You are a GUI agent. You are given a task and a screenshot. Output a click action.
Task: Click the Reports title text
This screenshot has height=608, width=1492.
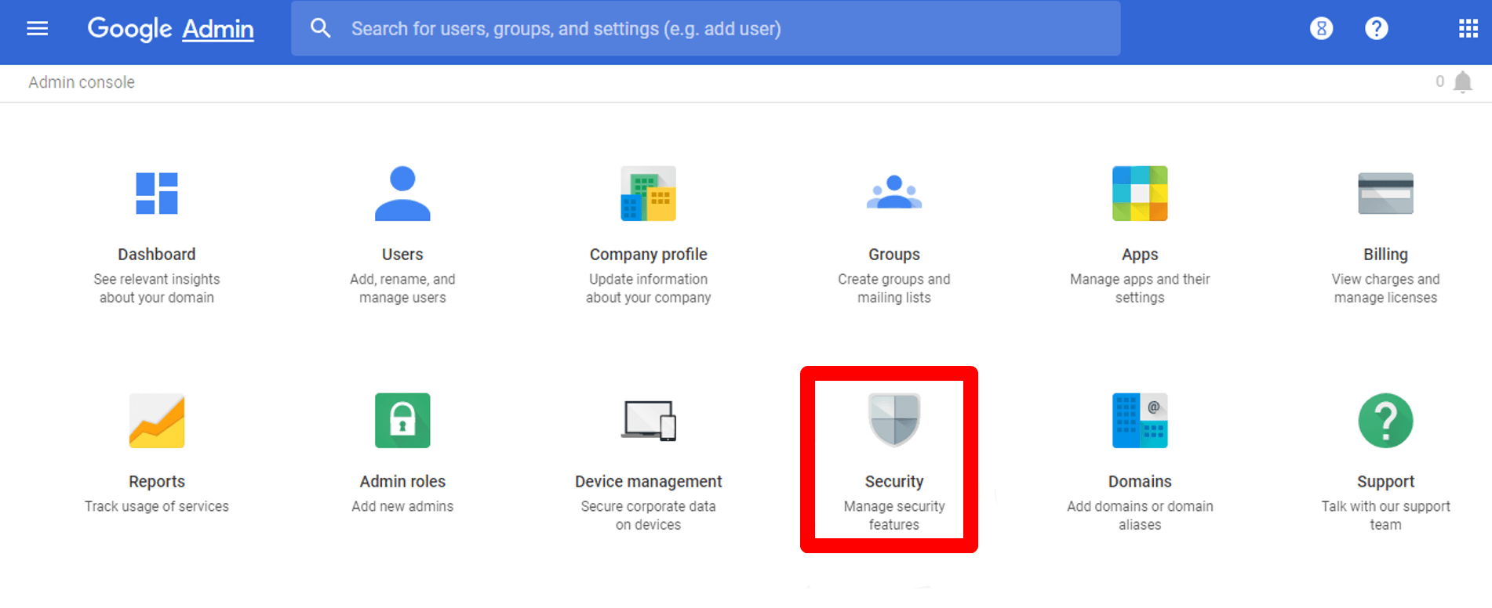157,482
